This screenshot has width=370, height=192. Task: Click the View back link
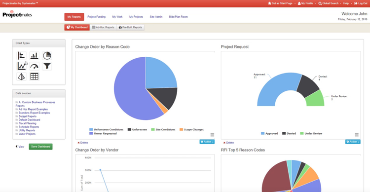tap(20, 147)
